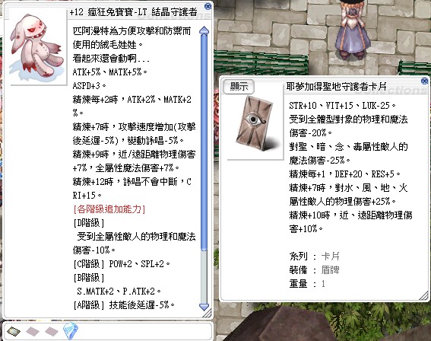Screen dimensions: 431x341
Task: Click the '看起來還會動啊...' line
Action: tap(111, 59)
